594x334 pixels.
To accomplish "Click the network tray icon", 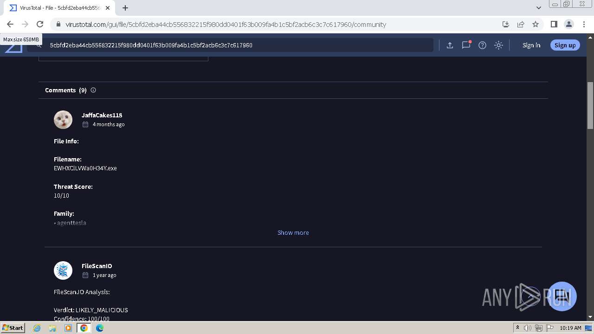I will (x=539, y=328).
